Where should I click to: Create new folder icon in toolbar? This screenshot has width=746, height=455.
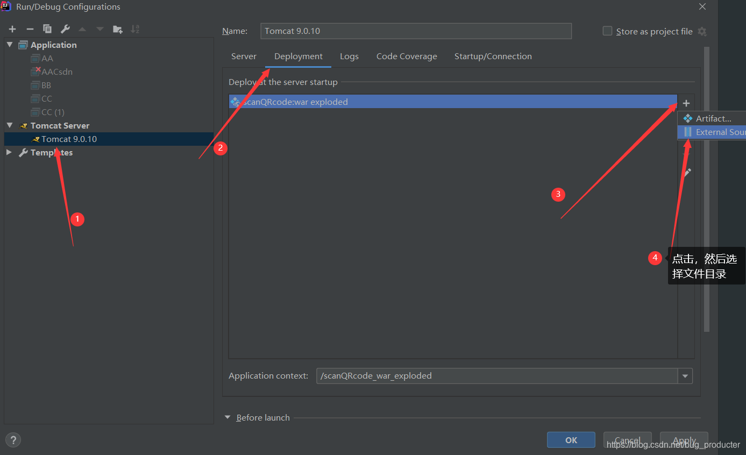(x=117, y=29)
